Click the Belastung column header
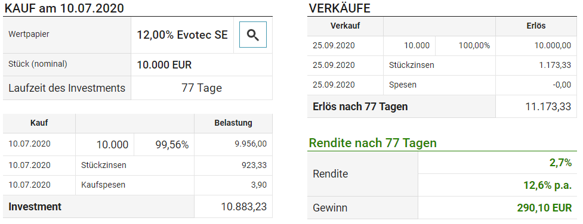The image size is (583, 224). [x=233, y=123]
